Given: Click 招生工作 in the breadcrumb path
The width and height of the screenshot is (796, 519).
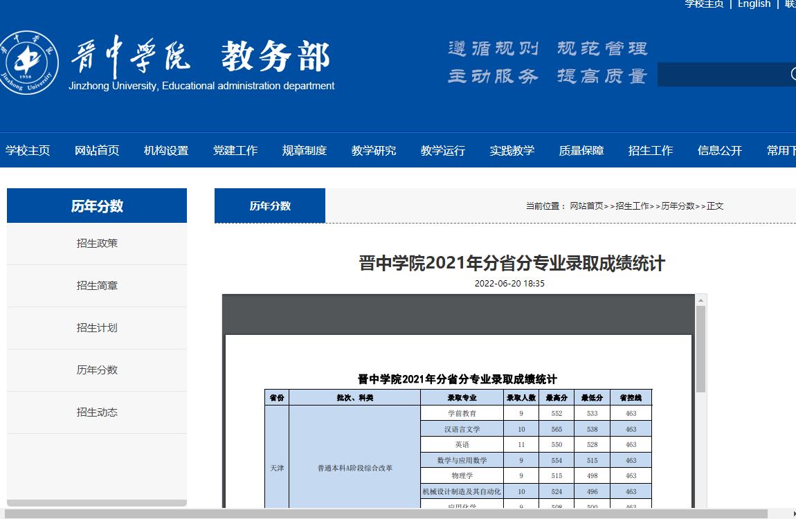Looking at the screenshot, I should [x=632, y=206].
